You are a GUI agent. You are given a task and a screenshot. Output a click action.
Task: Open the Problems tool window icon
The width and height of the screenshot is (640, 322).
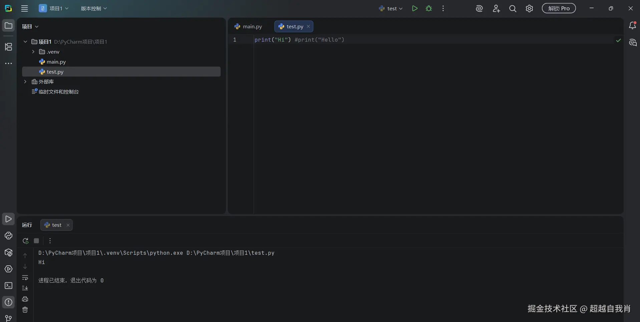(8, 302)
